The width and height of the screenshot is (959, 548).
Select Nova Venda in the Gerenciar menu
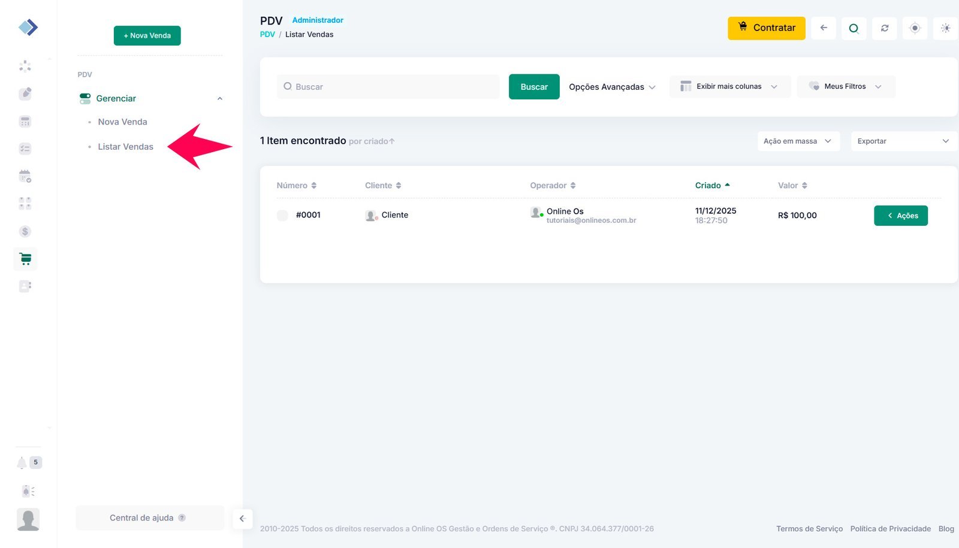pos(122,122)
